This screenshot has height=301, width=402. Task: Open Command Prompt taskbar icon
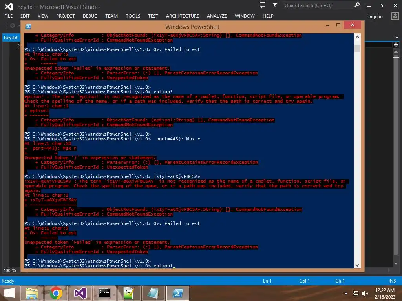coord(104,293)
